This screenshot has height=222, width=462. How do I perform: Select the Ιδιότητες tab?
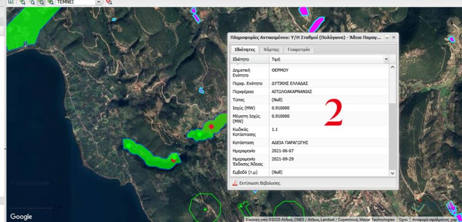coord(244,50)
